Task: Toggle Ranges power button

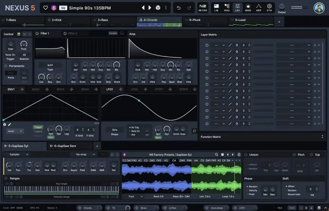Action: [6, 178]
